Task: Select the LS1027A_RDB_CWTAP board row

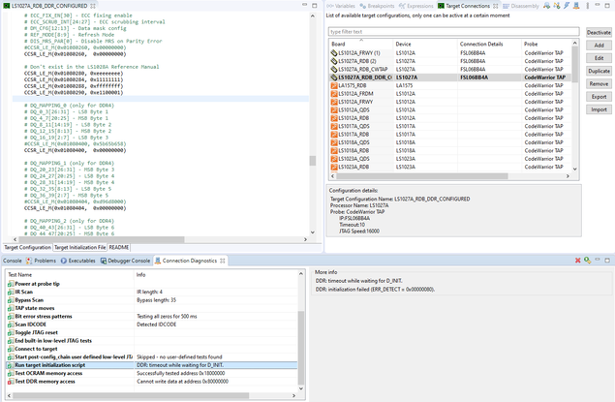Action: coord(450,70)
